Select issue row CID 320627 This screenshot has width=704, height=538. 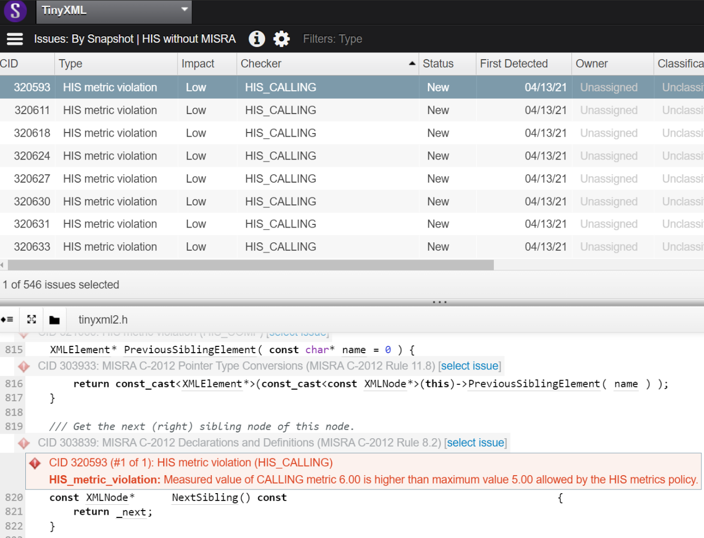coord(352,179)
